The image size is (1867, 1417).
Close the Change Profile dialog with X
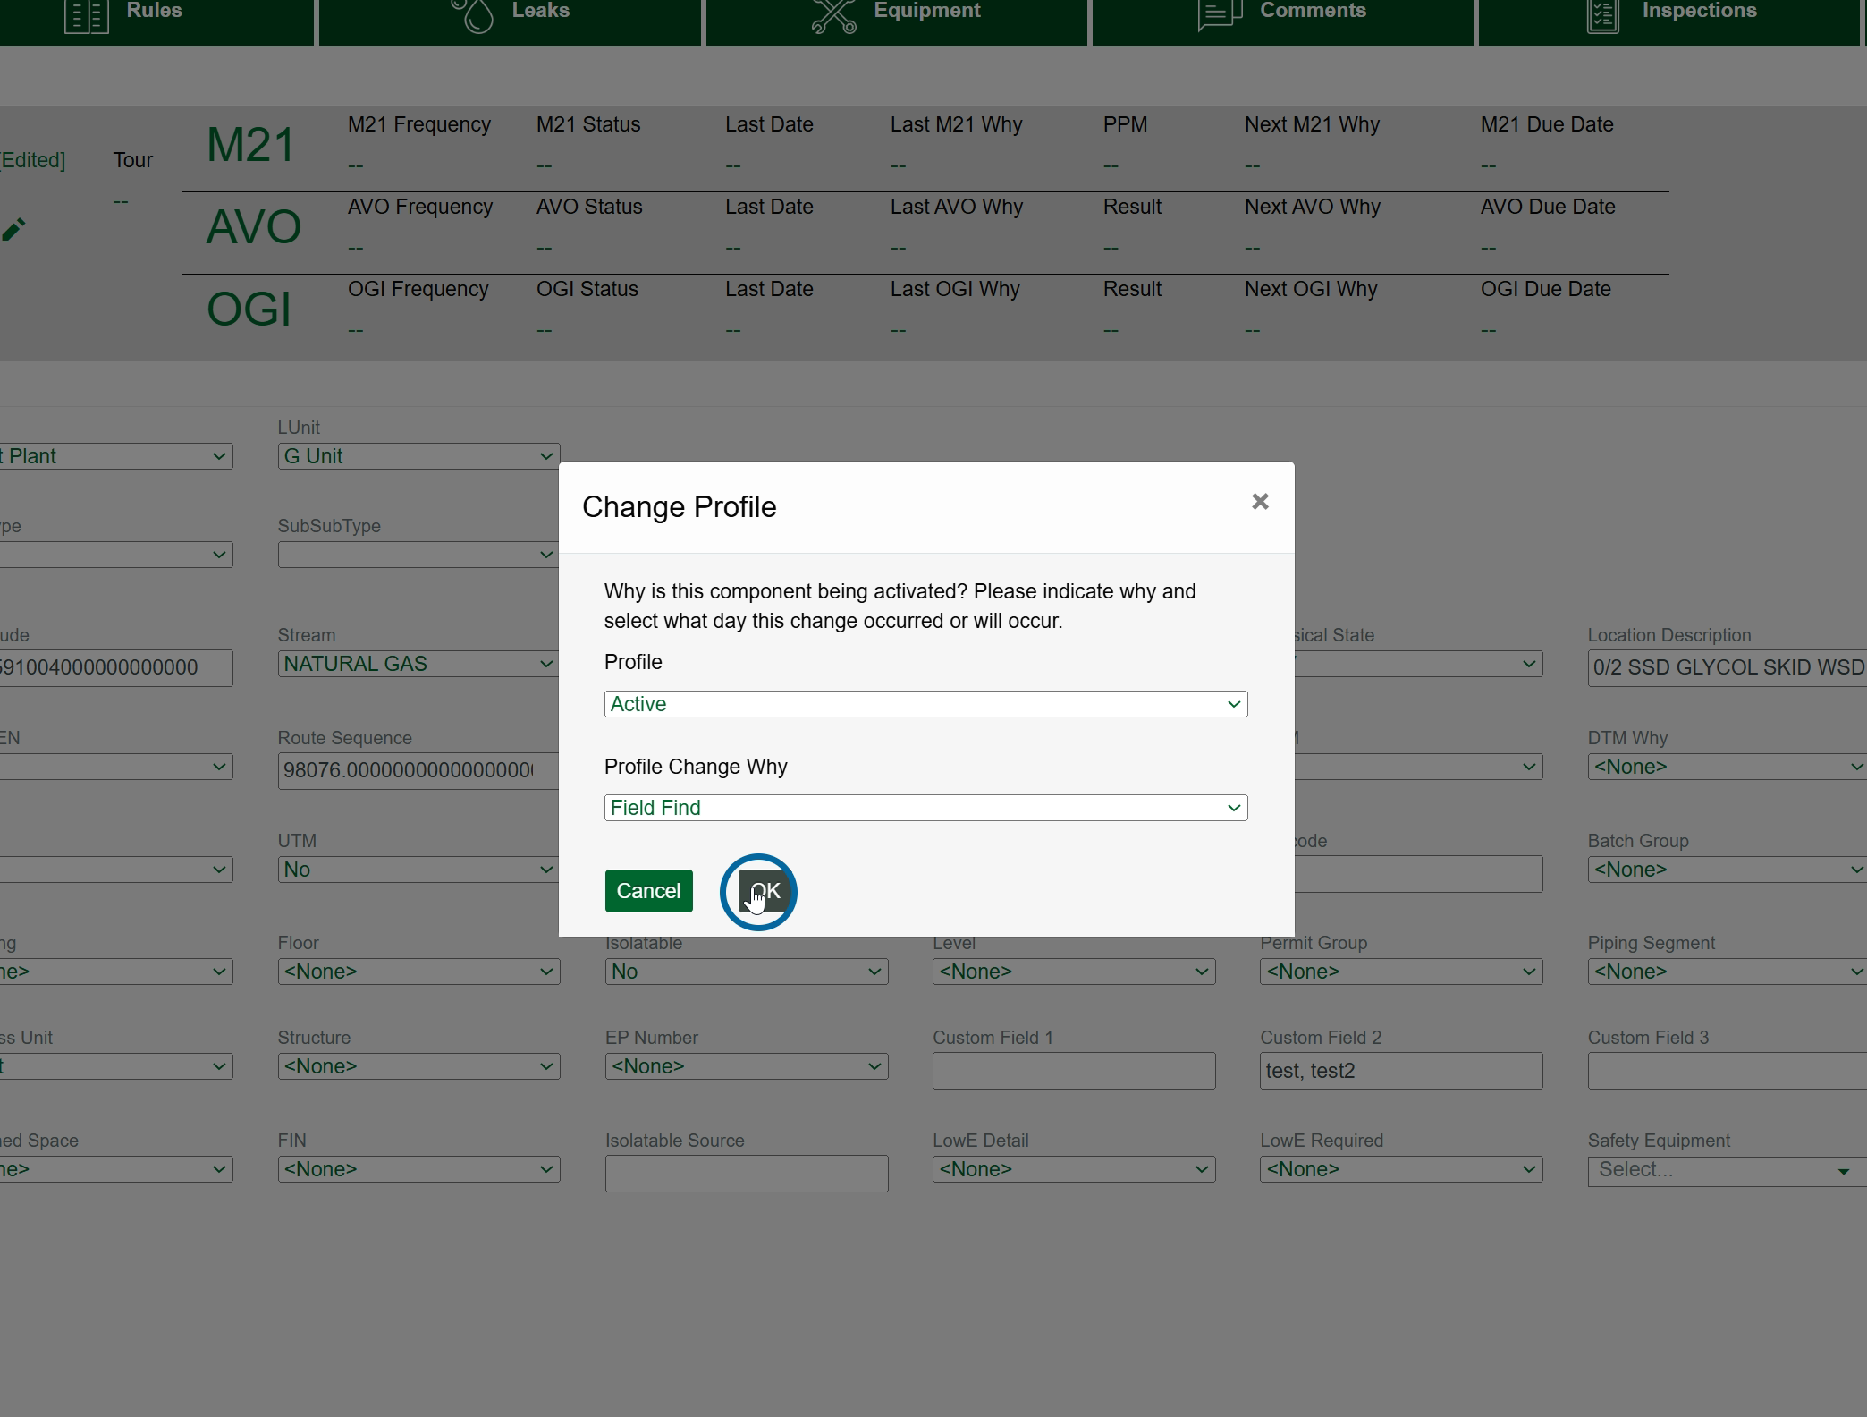pos(1260,502)
